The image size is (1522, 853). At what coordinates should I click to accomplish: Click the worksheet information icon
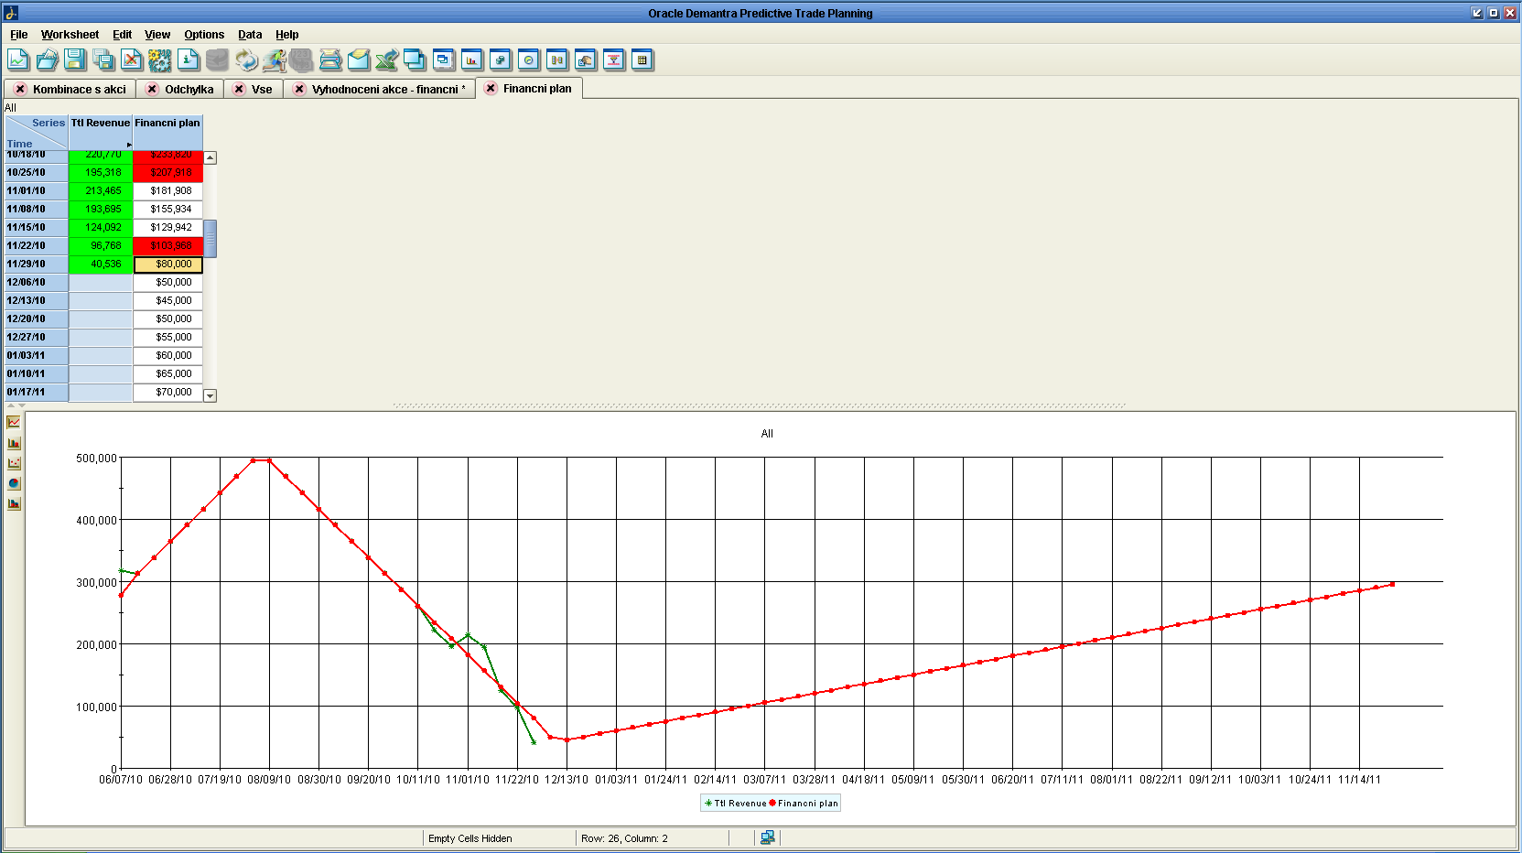click(x=189, y=60)
